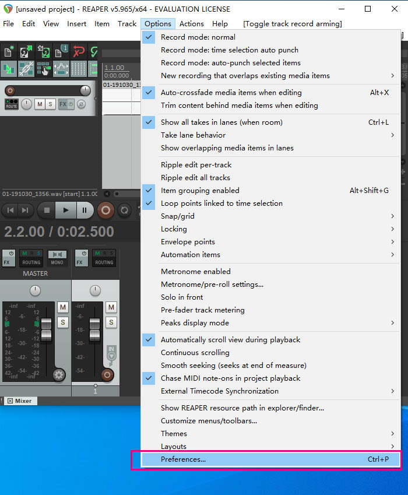Expand Snap/grid submenu
This screenshot has height=495, width=408.
(x=271, y=216)
